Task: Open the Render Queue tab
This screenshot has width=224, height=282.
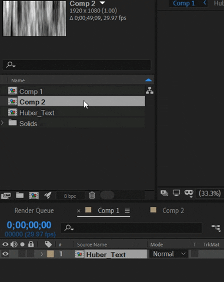Action: coord(34,210)
